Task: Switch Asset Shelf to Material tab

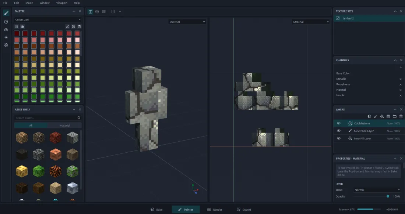Action: pyautogui.click(x=64, y=126)
